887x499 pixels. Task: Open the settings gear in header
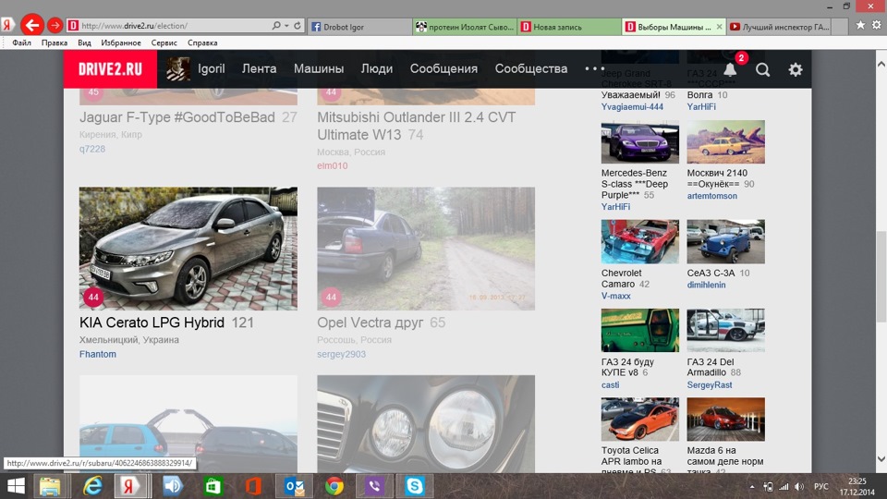pos(796,69)
